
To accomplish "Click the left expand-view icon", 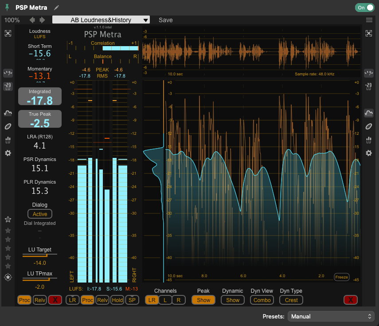I will pyautogui.click(x=8, y=33).
